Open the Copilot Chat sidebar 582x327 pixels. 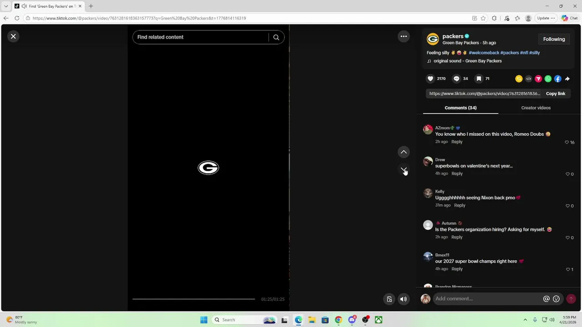click(x=569, y=18)
